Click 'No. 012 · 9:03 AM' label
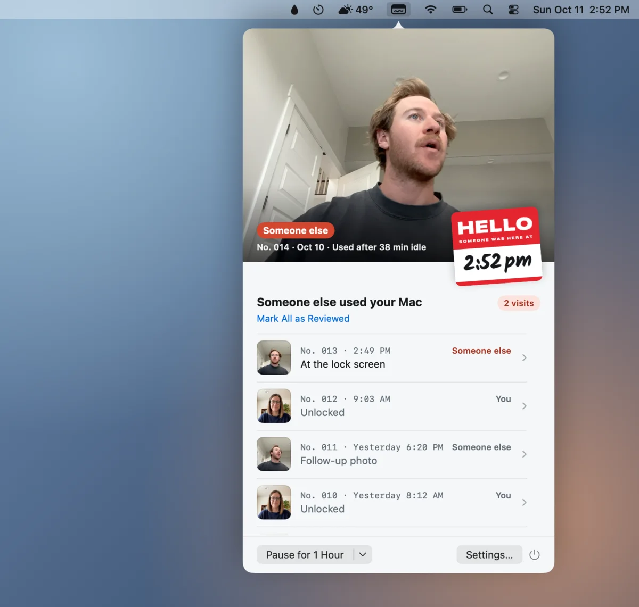The width and height of the screenshot is (639, 607). coord(345,399)
